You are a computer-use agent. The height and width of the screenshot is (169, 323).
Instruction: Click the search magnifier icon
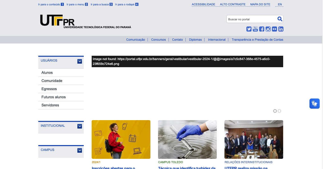280,19
